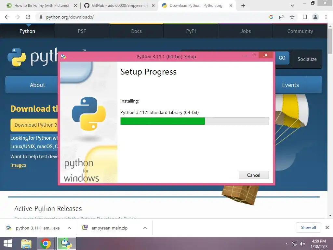The image size is (333, 250).
Task: Click the Python installer taskbar icon
Action: point(66,243)
